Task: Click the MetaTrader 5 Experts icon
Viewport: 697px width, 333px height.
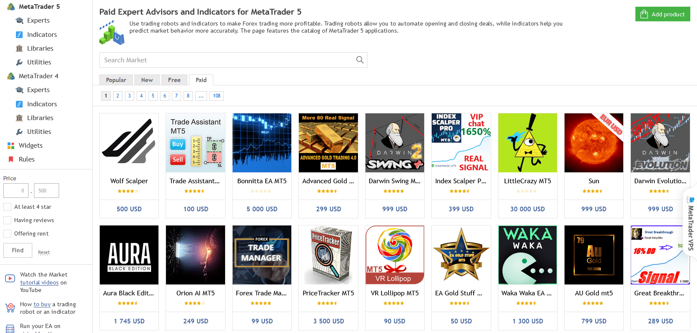Action: click(x=19, y=20)
